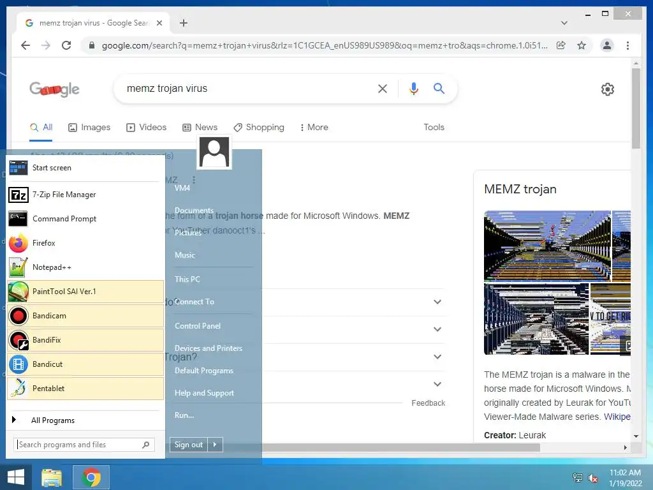The width and height of the screenshot is (653, 490).
Task: Switch to Shopping results tab
Action: click(x=259, y=127)
